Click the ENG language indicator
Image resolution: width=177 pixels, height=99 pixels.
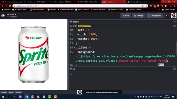click(x=161, y=97)
